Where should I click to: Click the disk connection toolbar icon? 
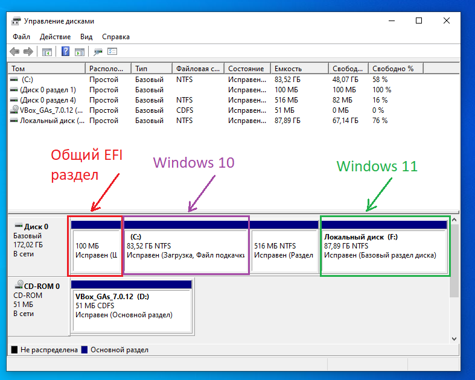(98, 52)
